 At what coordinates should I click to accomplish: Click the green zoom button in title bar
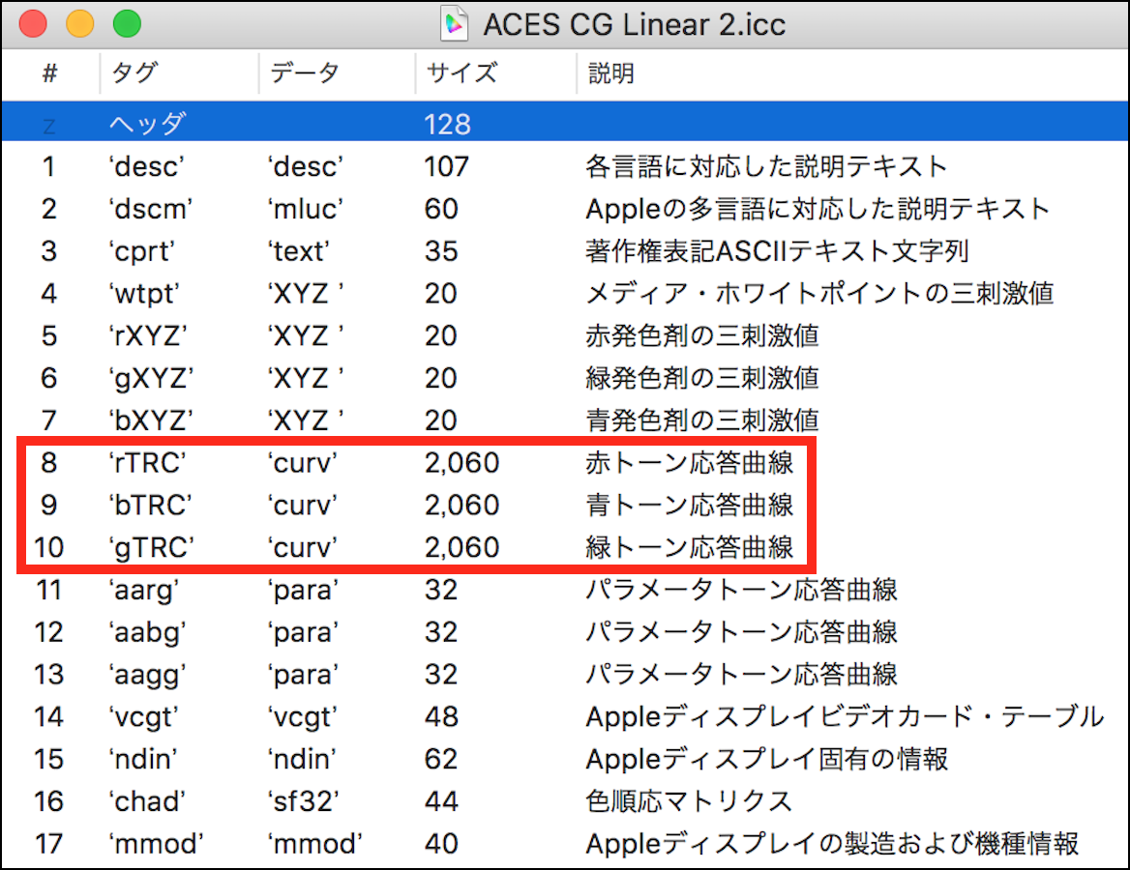pos(126,23)
